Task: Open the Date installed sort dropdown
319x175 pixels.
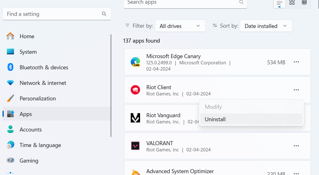Action: [266, 26]
